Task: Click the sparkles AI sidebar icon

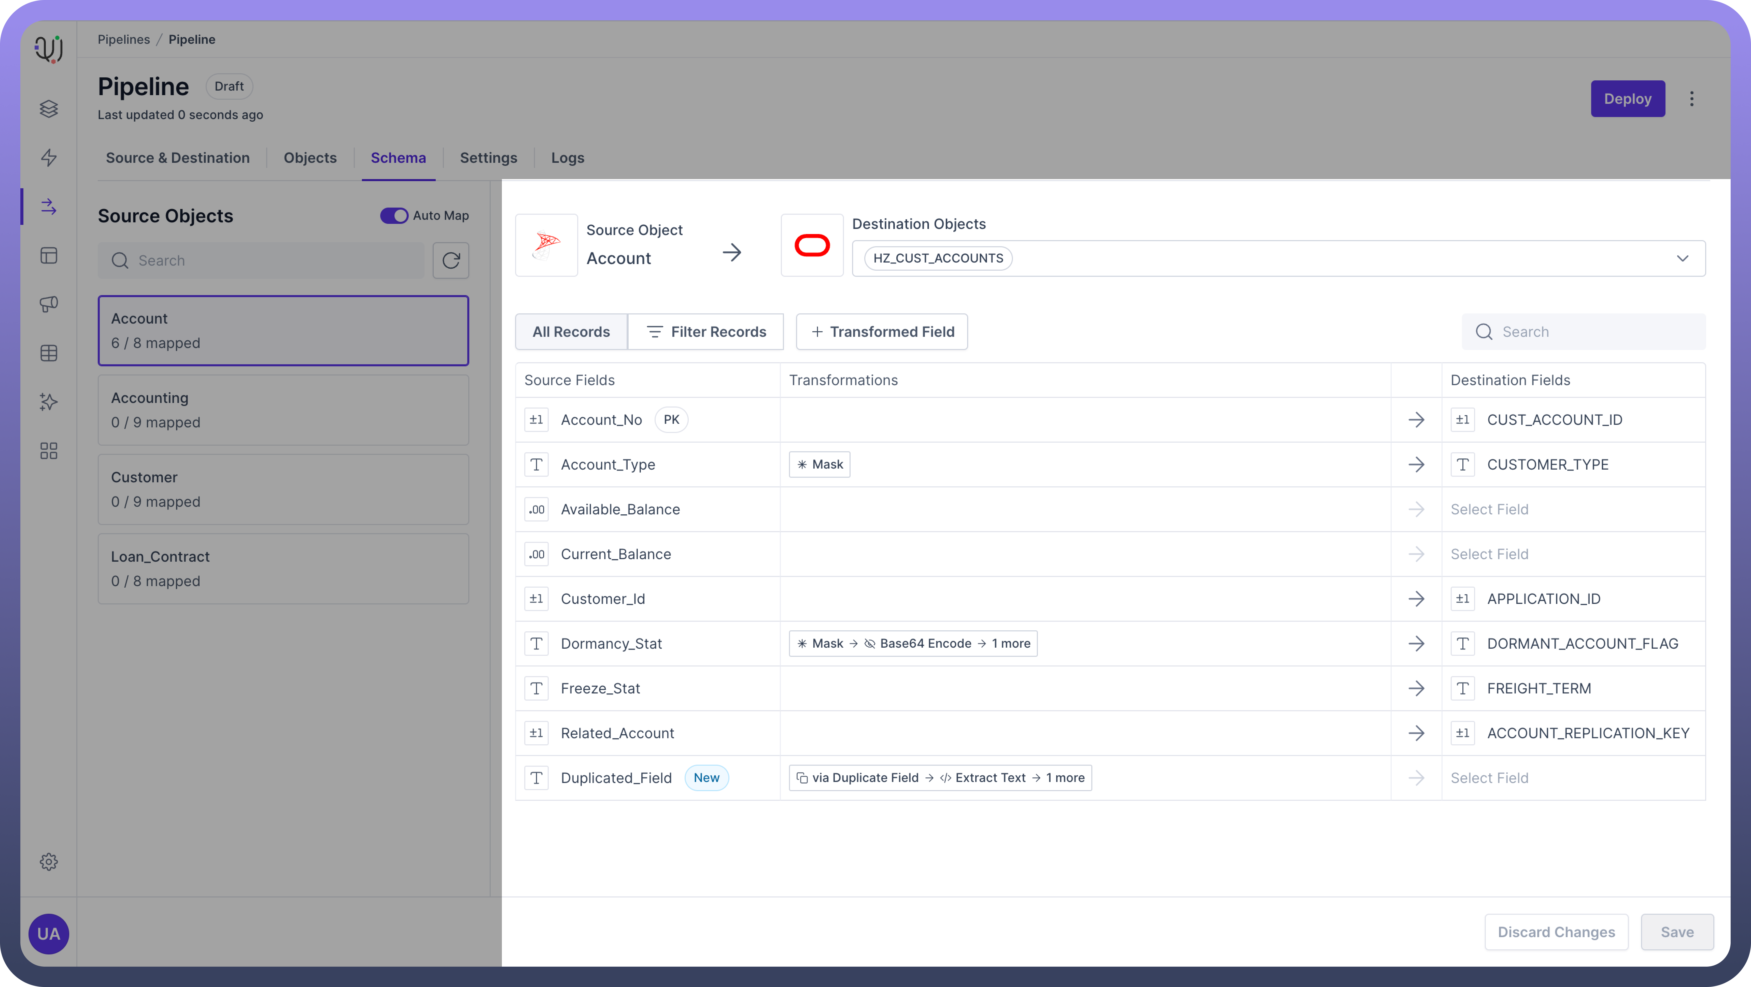Action: coord(48,401)
